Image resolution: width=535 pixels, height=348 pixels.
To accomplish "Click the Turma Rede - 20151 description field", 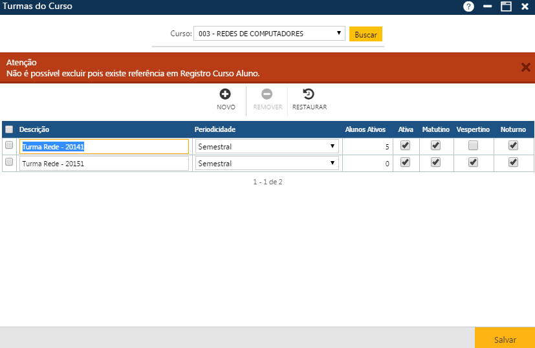I will click(x=104, y=164).
